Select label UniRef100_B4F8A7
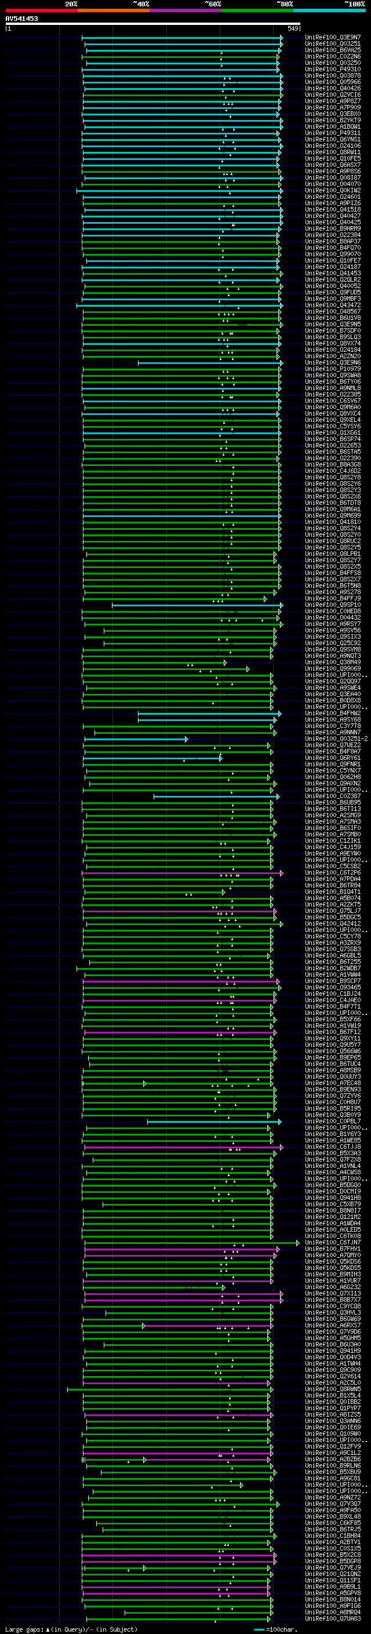Viewport: 371px width, 1634px height. click(x=333, y=752)
